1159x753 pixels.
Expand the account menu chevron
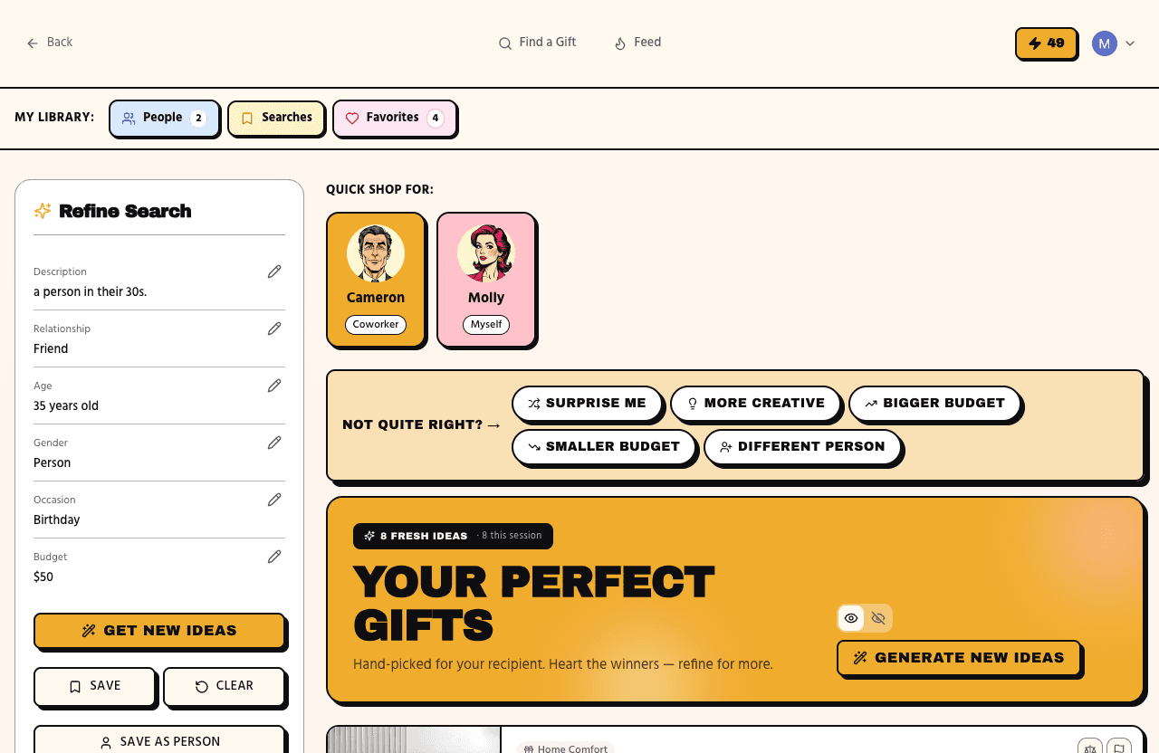(x=1130, y=43)
